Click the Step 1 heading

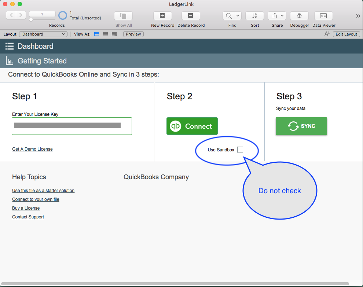click(x=25, y=96)
